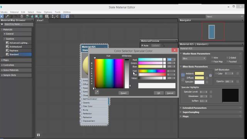Enable the 2-Sided checkbox
Image resolution: width=247 pixels, height=139 pixels.
(227, 58)
